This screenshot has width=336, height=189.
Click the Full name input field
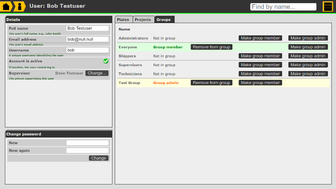pyautogui.click(x=87, y=28)
